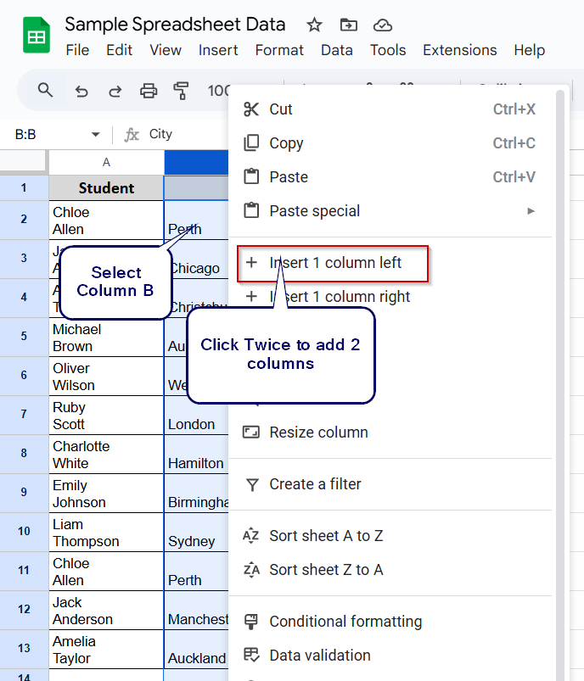Click cell containing Oliver Wilson
584x681 pixels.
pyautogui.click(x=106, y=377)
